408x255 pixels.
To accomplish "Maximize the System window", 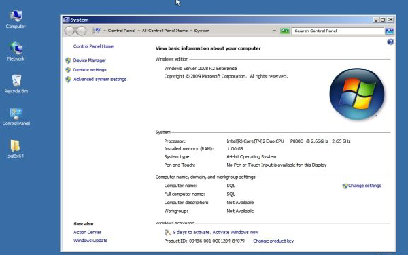I will coord(383,20).
